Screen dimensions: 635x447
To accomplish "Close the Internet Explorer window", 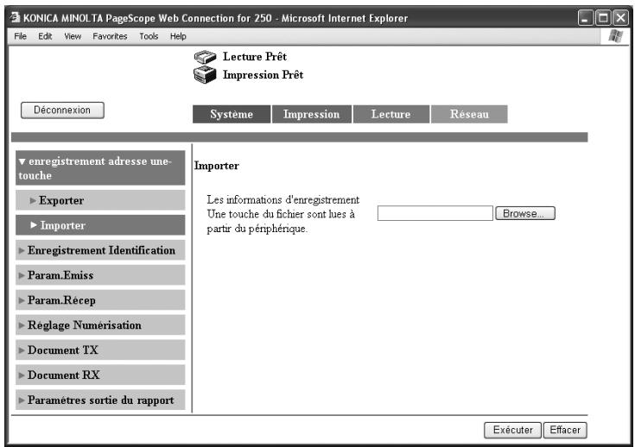I will pos(620,18).
